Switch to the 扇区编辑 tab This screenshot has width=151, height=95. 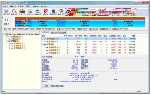(x=63, y=33)
